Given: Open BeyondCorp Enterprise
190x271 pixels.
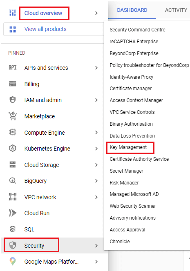Looking at the screenshot, I should (134, 53).
